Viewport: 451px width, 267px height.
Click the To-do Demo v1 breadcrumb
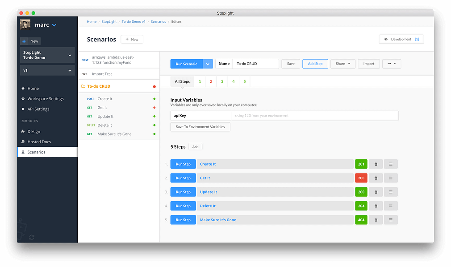[134, 21]
